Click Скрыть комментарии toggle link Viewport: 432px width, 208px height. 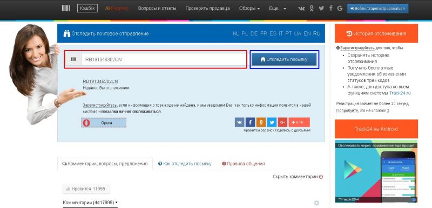click(298, 177)
